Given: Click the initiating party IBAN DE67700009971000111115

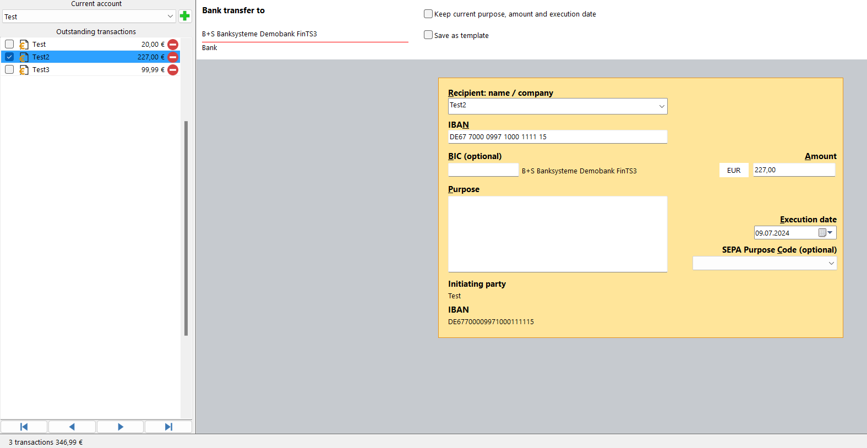Looking at the screenshot, I should tap(491, 322).
